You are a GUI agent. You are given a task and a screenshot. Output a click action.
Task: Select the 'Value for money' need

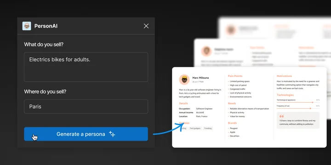coord(237,116)
